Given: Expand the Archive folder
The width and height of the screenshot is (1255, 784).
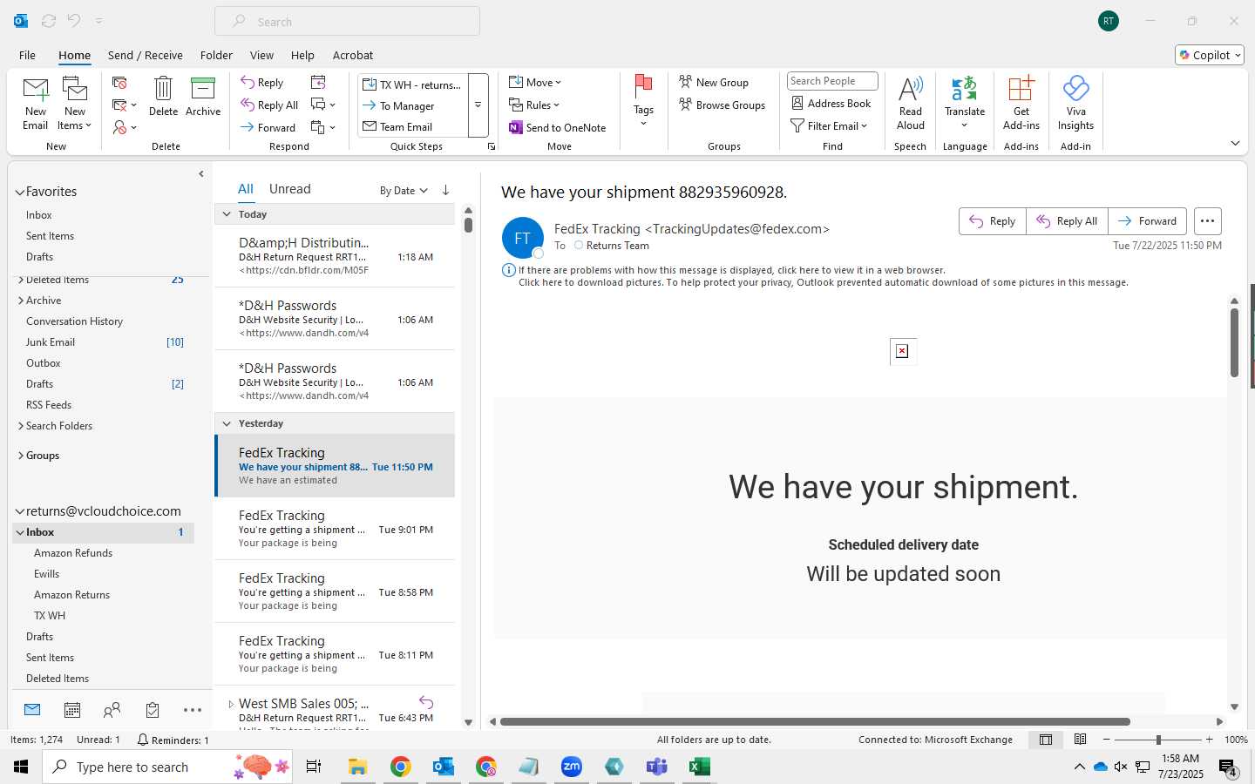Looking at the screenshot, I should (x=21, y=301).
